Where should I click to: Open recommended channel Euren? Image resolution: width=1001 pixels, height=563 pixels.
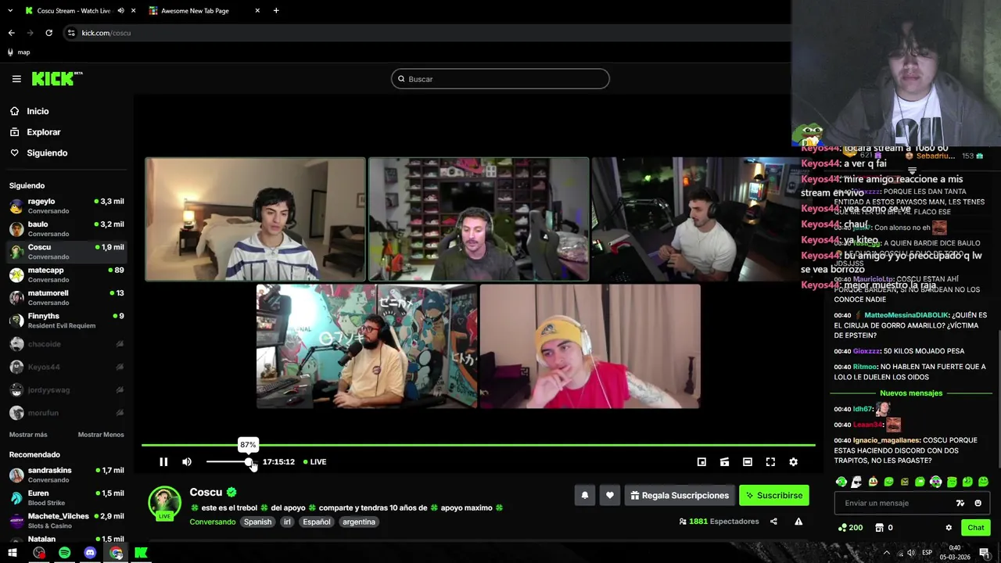point(66,497)
